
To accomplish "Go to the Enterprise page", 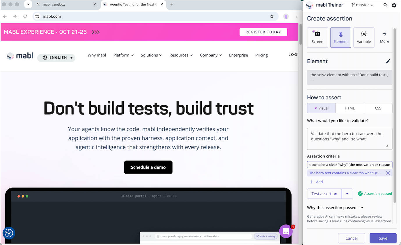I will pos(238,55).
